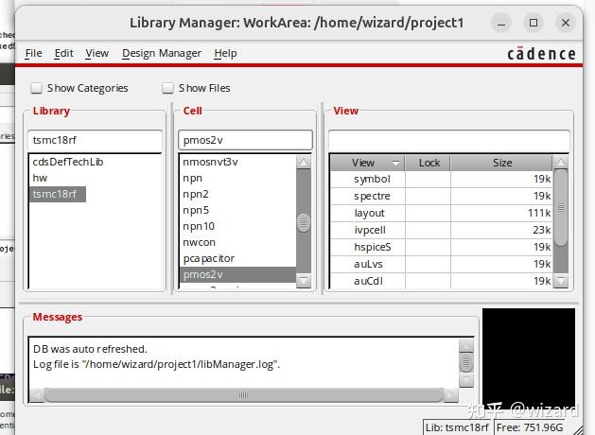Select the nmosnvt3v cell

click(x=237, y=162)
